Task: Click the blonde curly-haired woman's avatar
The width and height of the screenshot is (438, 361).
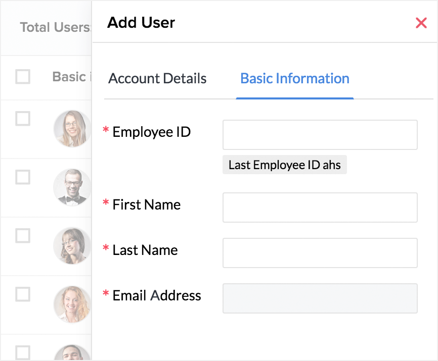Action: tap(72, 304)
